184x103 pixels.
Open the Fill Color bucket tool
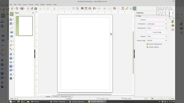click(x=11, y=23)
